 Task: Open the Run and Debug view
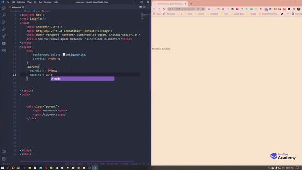[4, 29]
